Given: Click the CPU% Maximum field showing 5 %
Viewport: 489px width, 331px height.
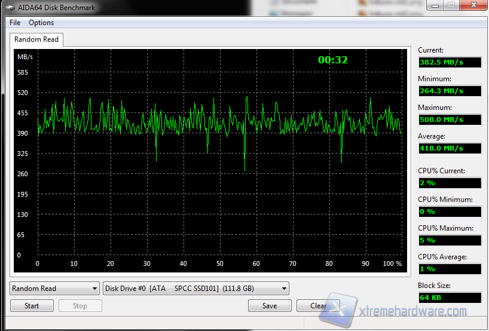Looking at the screenshot, I should [449, 240].
